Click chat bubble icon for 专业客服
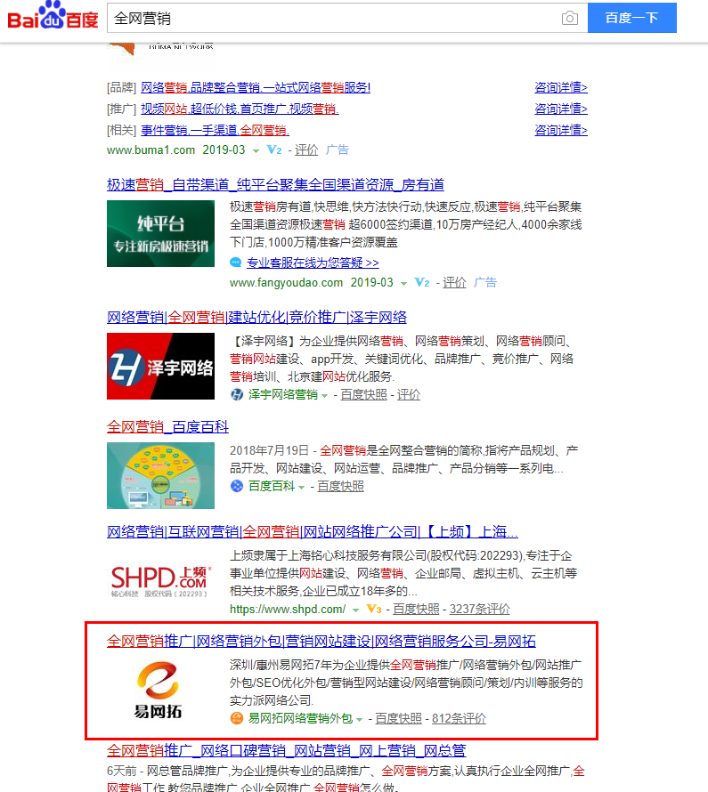 click(235, 263)
